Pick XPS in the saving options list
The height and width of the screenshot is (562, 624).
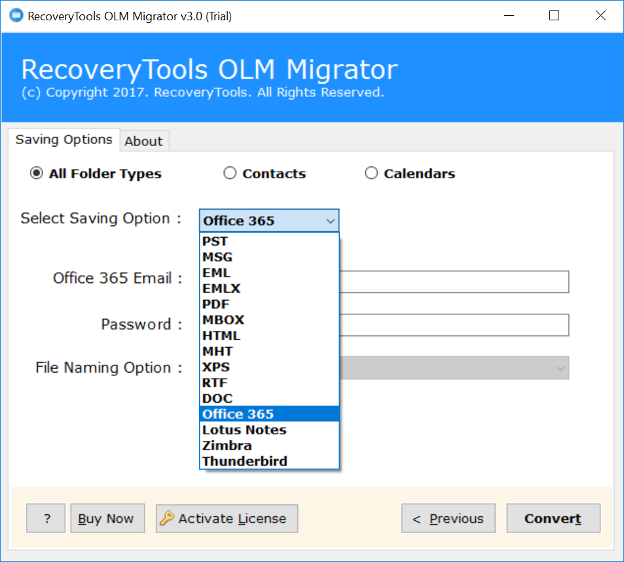tap(269, 367)
